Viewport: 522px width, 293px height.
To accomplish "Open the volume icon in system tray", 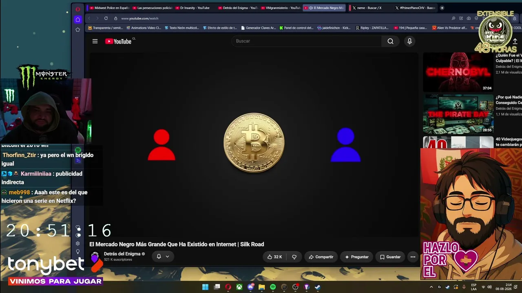I will coord(489,287).
